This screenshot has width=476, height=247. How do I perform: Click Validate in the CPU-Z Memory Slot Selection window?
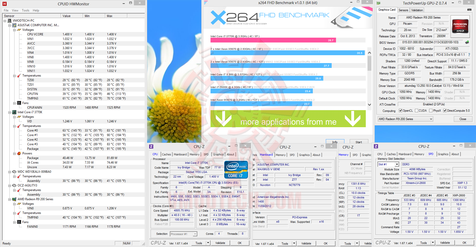tap(445, 243)
